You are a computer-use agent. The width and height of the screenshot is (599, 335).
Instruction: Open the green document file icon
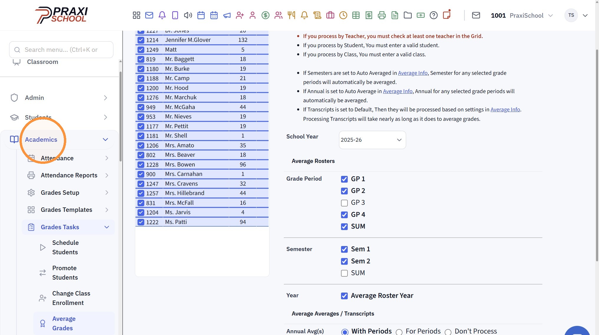pyautogui.click(x=395, y=15)
